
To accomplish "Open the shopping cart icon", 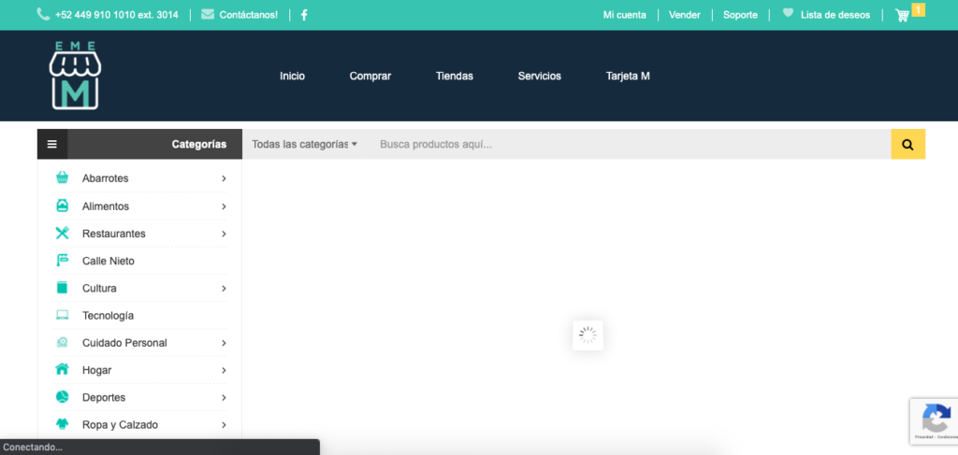I will pyautogui.click(x=902, y=15).
